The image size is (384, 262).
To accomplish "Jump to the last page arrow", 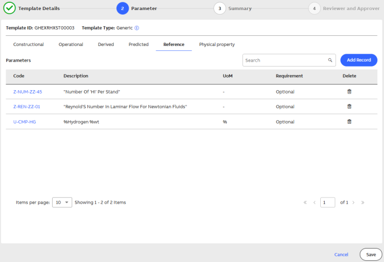I will pos(363,202).
